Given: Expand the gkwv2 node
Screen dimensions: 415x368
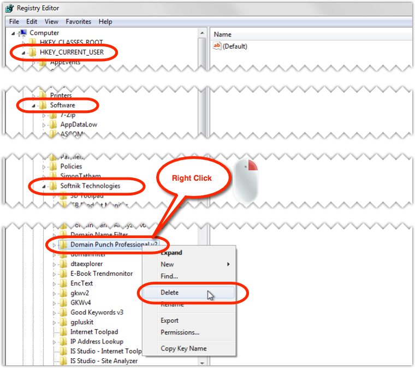Looking at the screenshot, I should (54, 293).
